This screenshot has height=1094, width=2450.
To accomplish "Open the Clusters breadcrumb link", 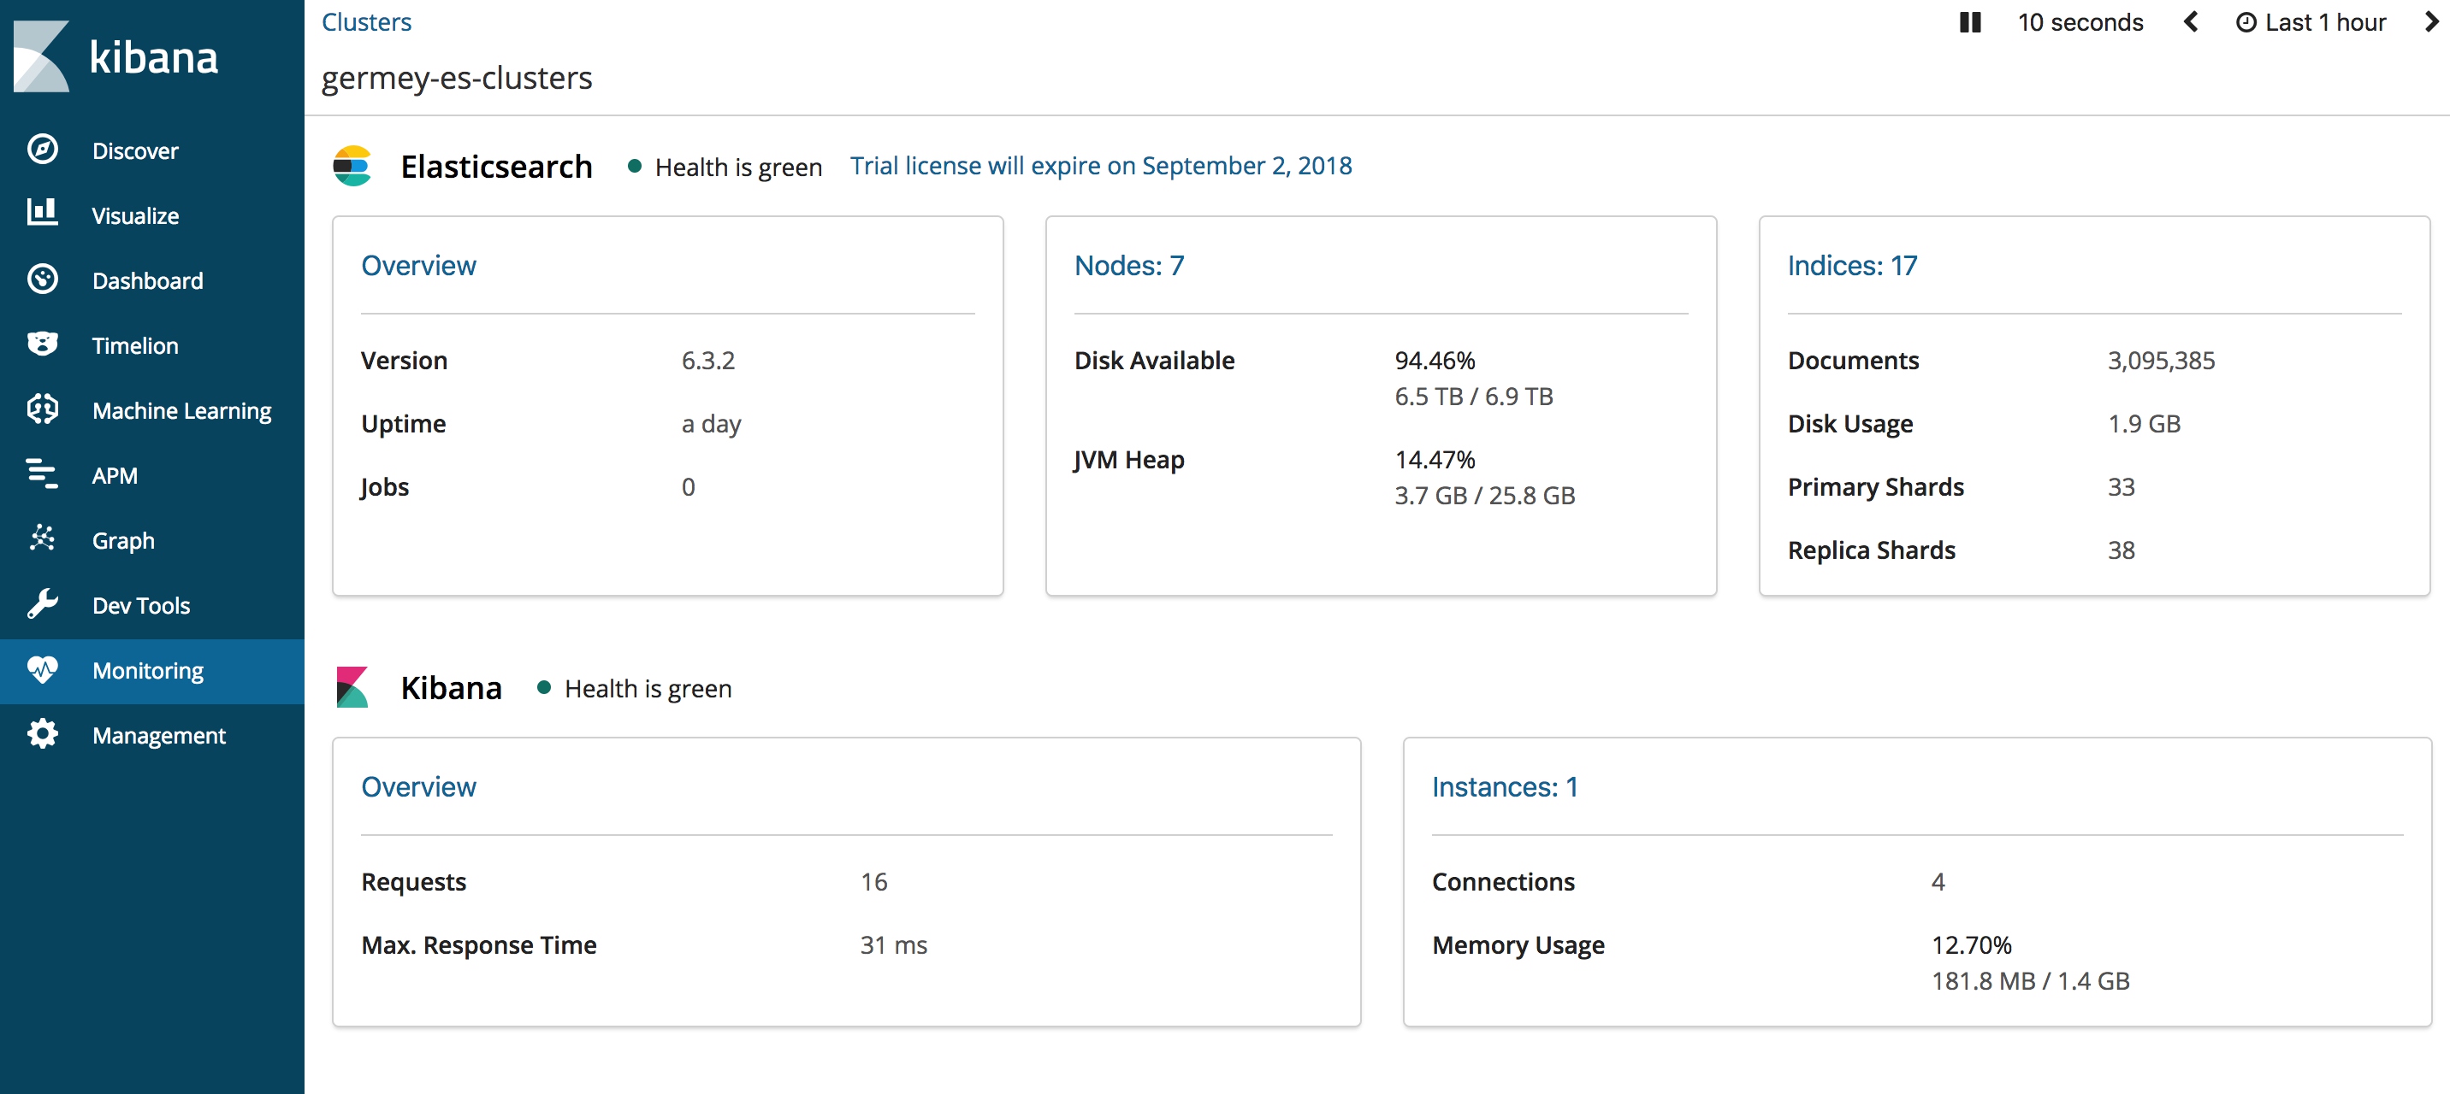I will tap(365, 22).
